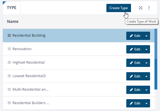Click Edit for the Renovation row
Viewport: 160px width, 111px height.
coord(135,49)
